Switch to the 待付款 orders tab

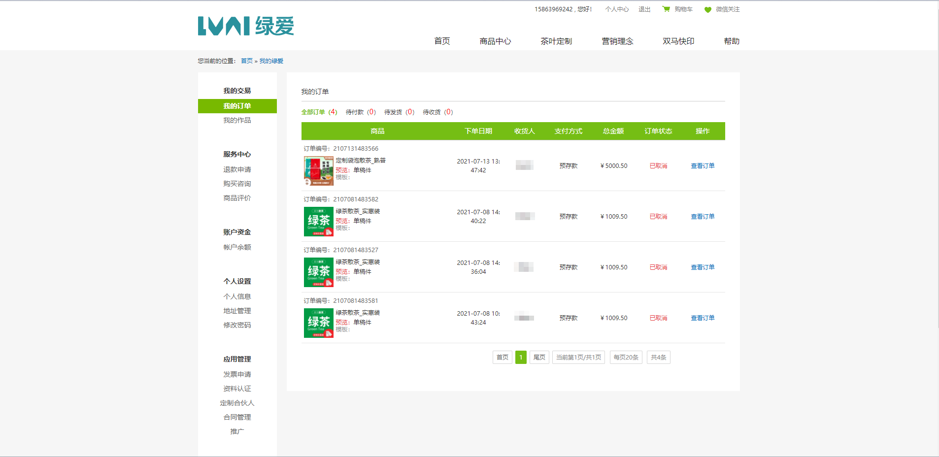pyautogui.click(x=360, y=112)
